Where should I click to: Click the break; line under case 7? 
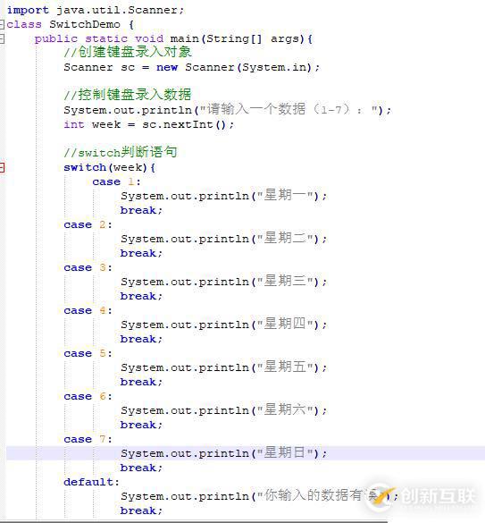tap(141, 468)
